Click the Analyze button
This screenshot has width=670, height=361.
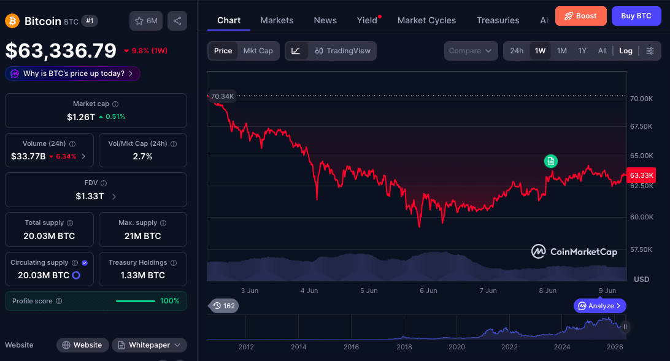point(600,306)
